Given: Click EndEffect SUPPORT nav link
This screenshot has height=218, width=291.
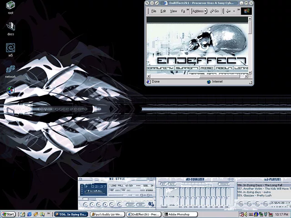Looking at the screenshot, I should [187, 68].
